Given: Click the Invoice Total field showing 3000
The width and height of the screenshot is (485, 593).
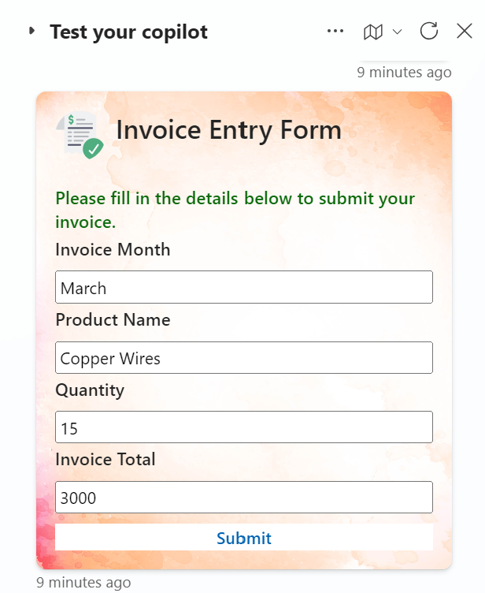Looking at the screenshot, I should (x=244, y=498).
